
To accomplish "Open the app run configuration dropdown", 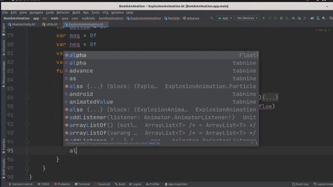I will click(225, 19).
